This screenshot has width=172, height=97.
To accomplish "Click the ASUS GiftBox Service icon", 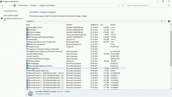I will click(27, 27).
